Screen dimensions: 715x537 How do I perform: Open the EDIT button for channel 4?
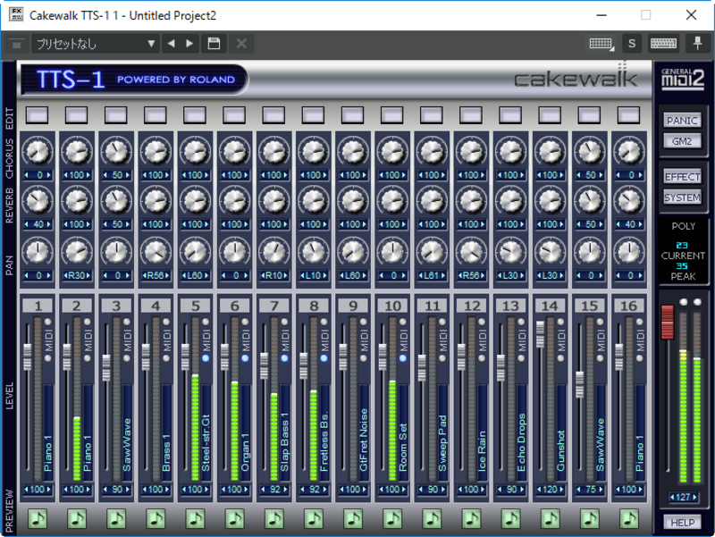(156, 115)
